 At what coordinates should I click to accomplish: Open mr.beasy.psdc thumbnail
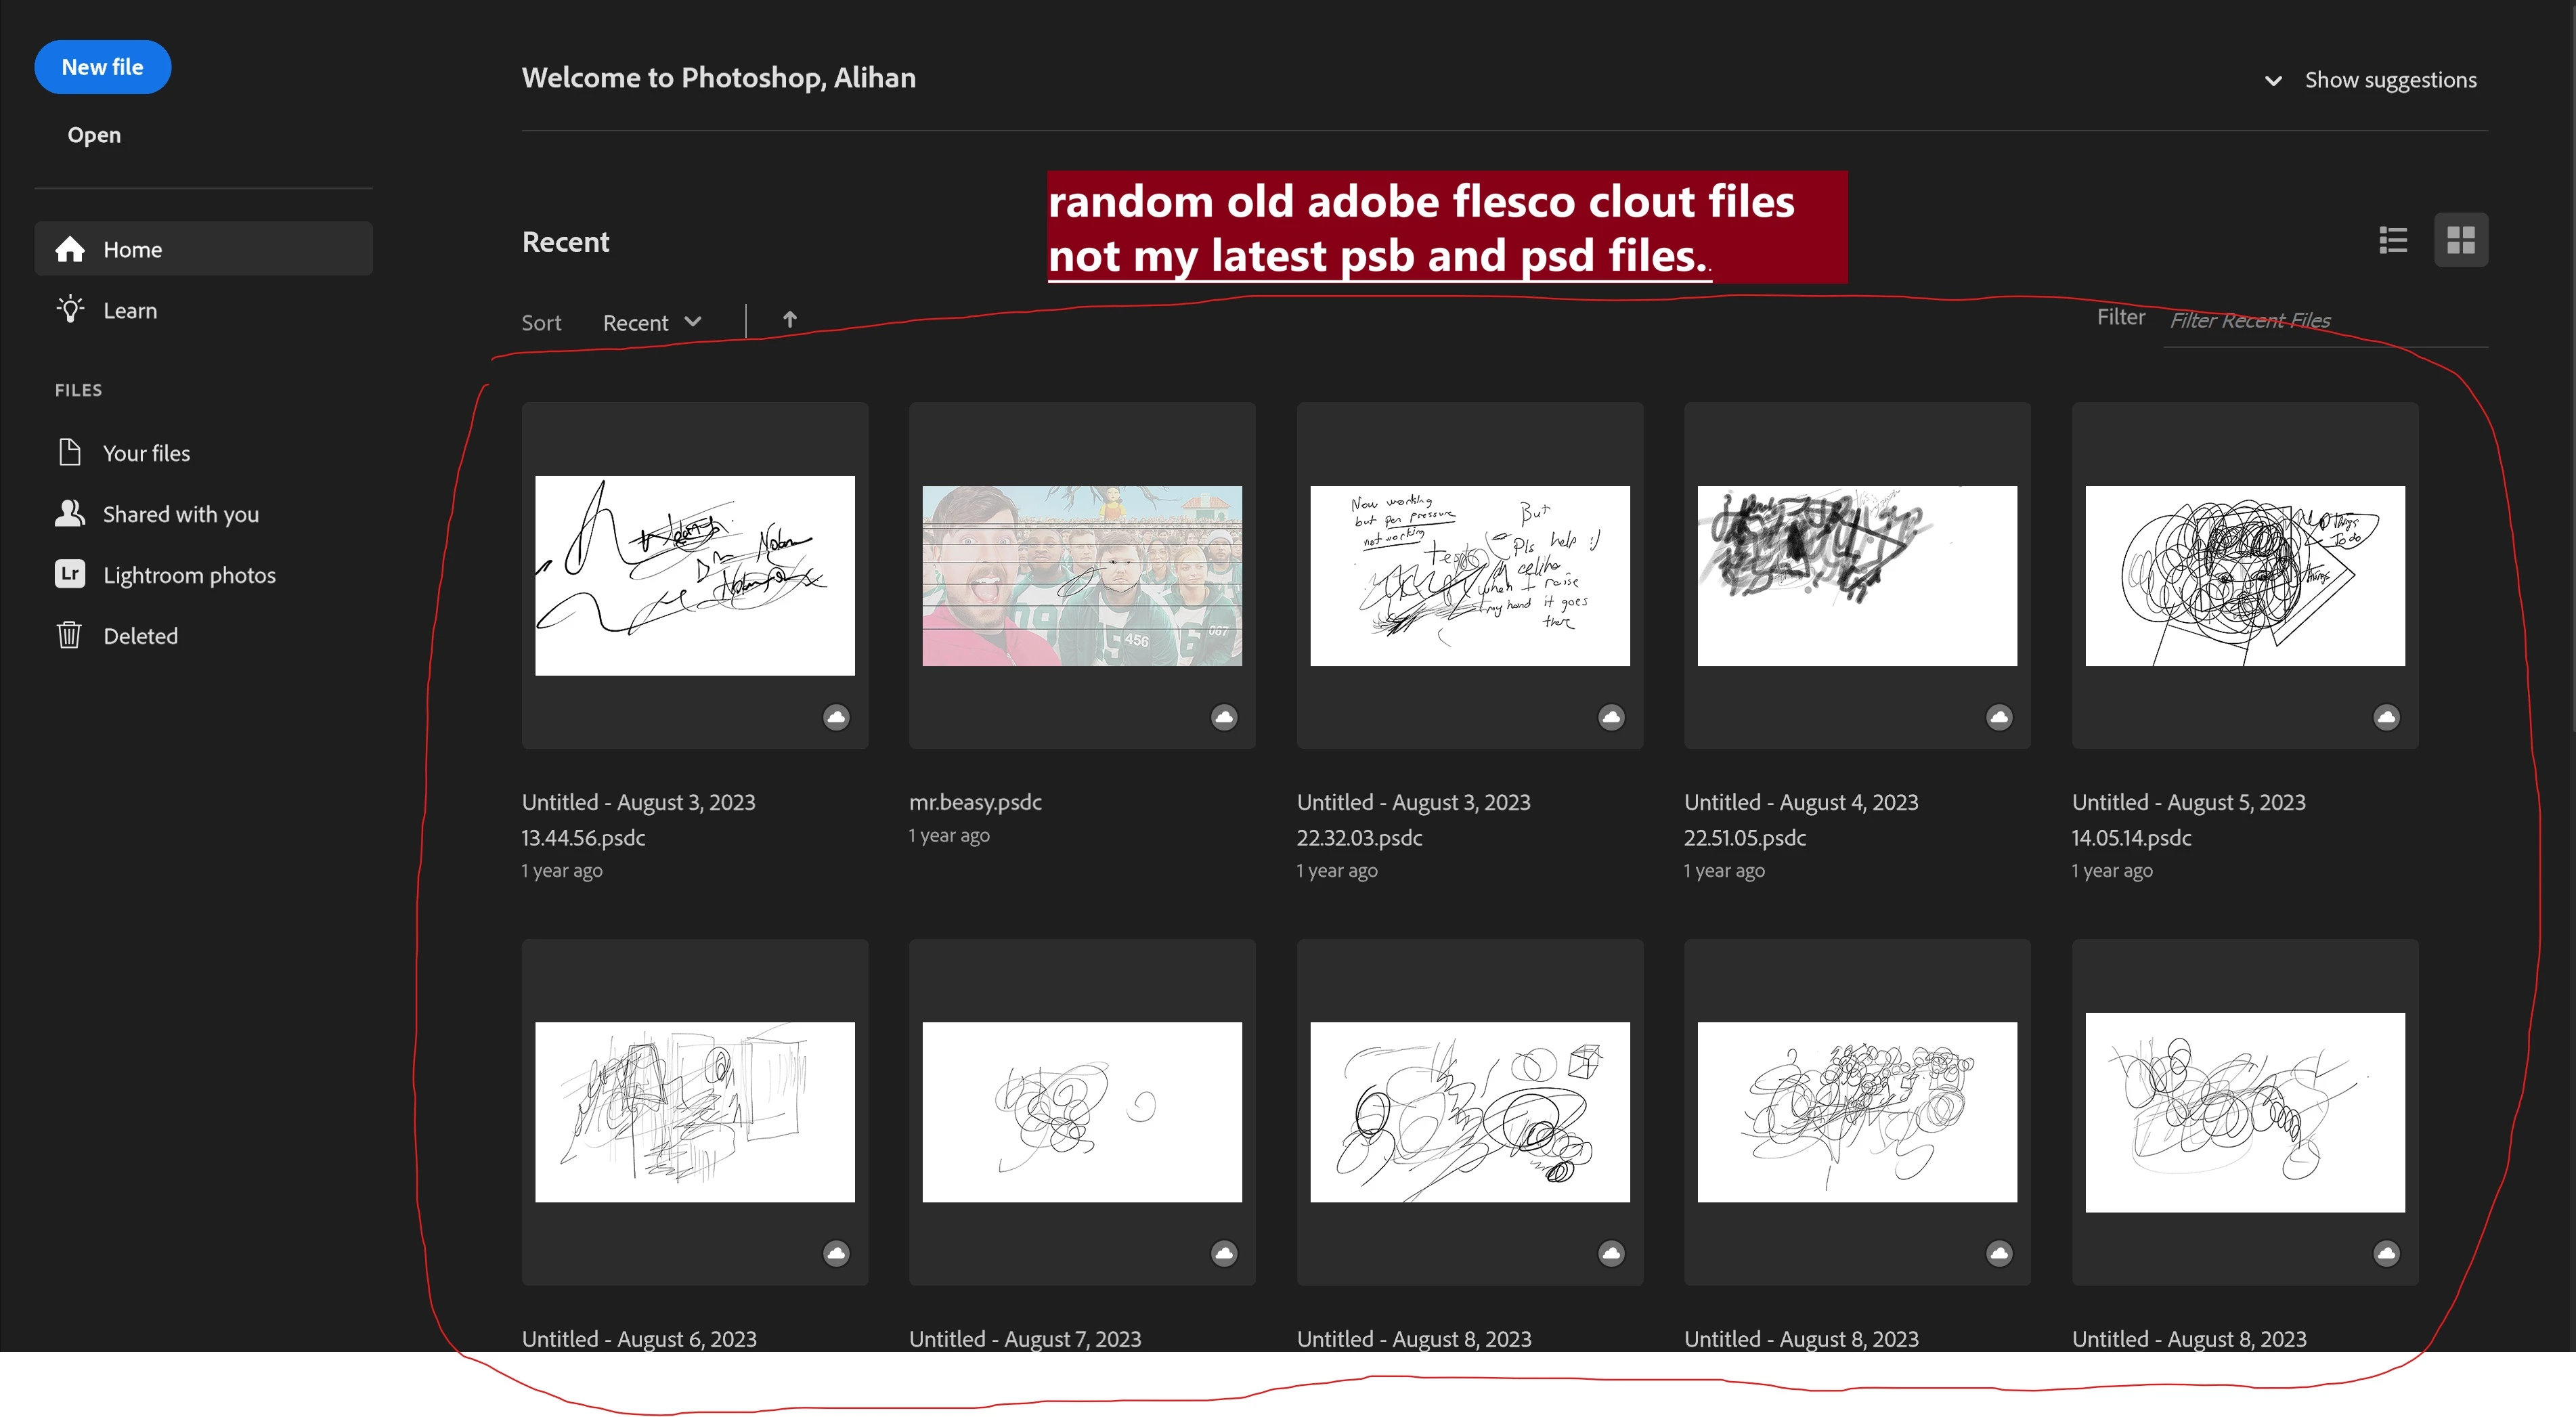1082,576
